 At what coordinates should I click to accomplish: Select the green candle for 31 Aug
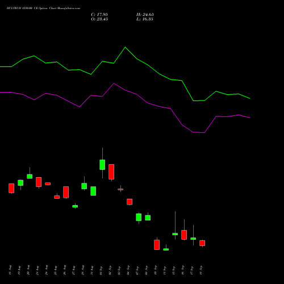(x=93, y=191)
